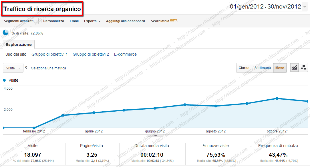Click the ottobre 2012 axis label
Screen dimensions: 310x167
pos(277,131)
